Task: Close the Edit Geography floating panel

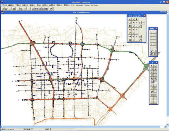Action: click(x=145, y=16)
